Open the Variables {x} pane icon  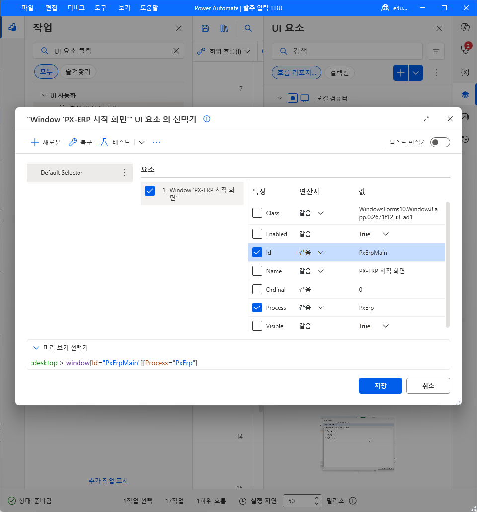coord(465,72)
